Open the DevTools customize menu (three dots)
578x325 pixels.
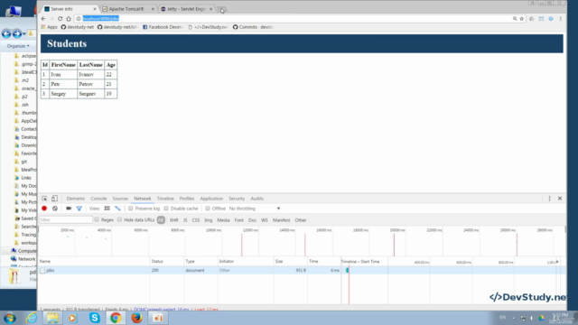[549, 199]
